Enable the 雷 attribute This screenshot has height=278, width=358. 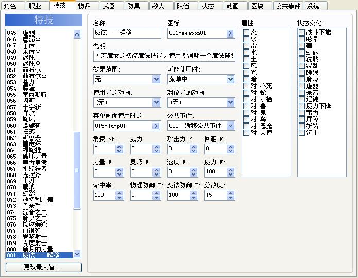tap(246, 46)
